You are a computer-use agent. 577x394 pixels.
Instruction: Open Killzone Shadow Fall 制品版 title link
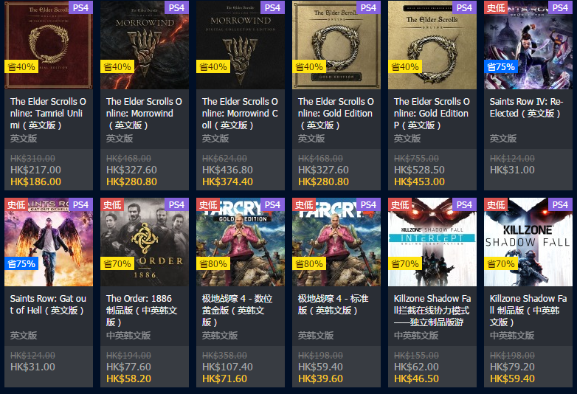pos(528,310)
